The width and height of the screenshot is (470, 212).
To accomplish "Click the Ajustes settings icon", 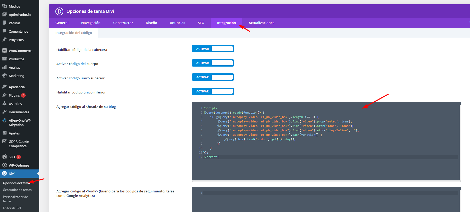I will coord(4,133).
